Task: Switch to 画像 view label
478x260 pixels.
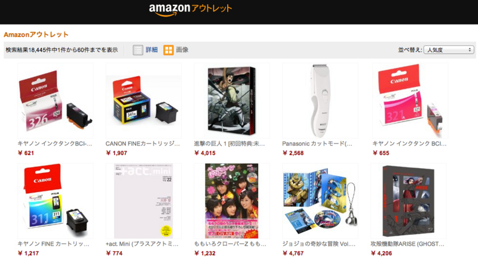Action: tap(182, 50)
